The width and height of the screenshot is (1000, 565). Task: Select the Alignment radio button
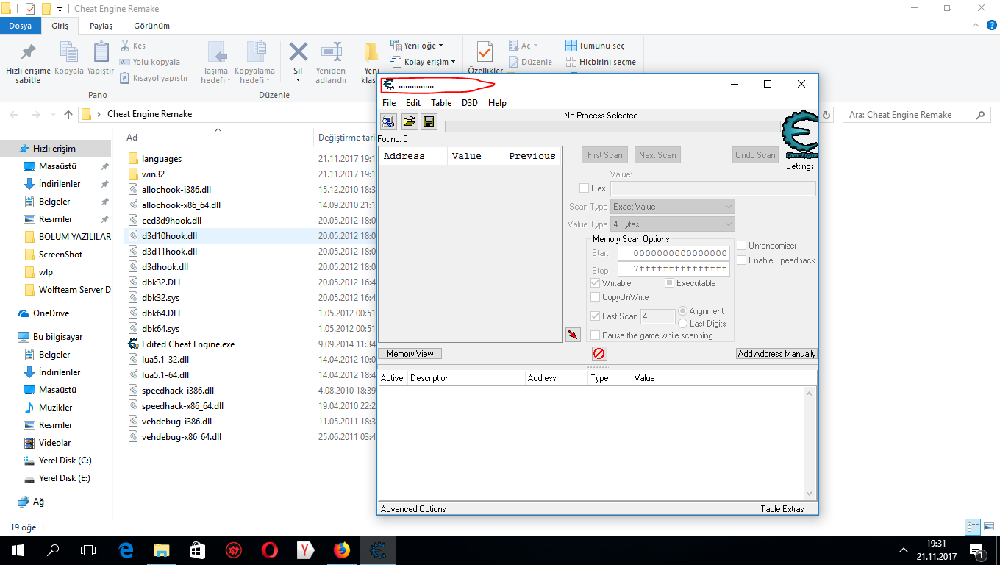tap(683, 311)
